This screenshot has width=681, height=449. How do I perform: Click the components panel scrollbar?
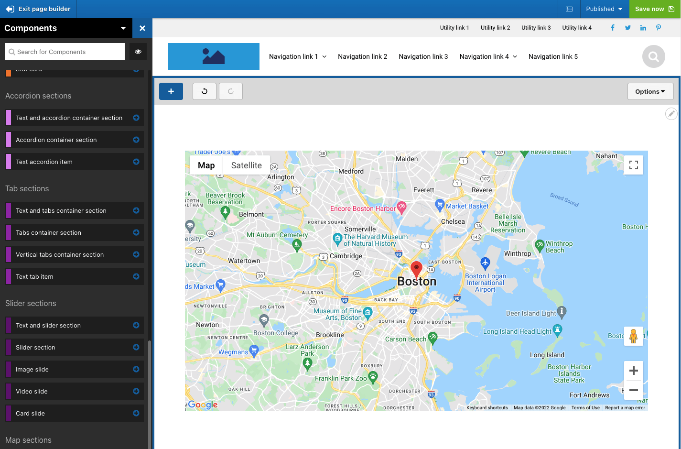150,394
